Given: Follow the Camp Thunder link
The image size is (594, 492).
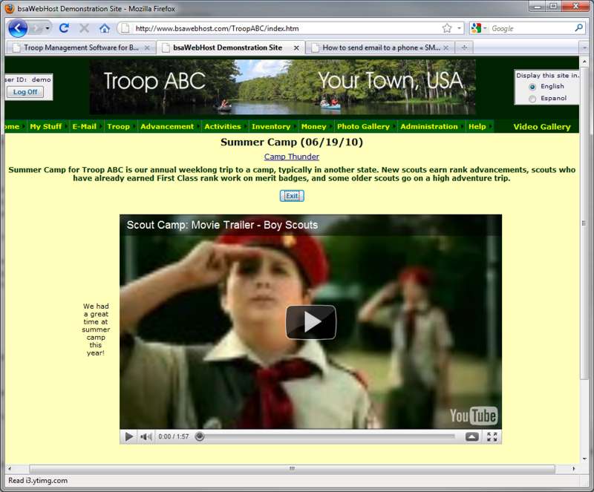Looking at the screenshot, I should [292, 157].
